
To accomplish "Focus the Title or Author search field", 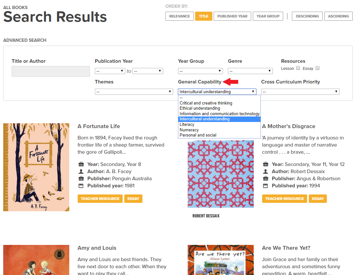I will point(50,71).
